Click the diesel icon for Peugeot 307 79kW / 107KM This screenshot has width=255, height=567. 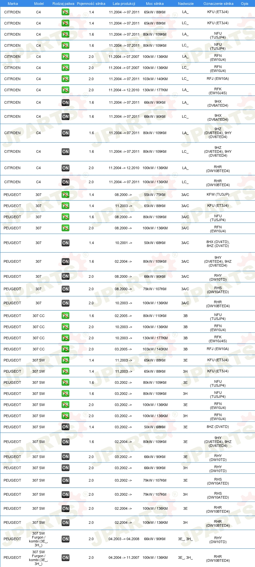tap(66, 289)
